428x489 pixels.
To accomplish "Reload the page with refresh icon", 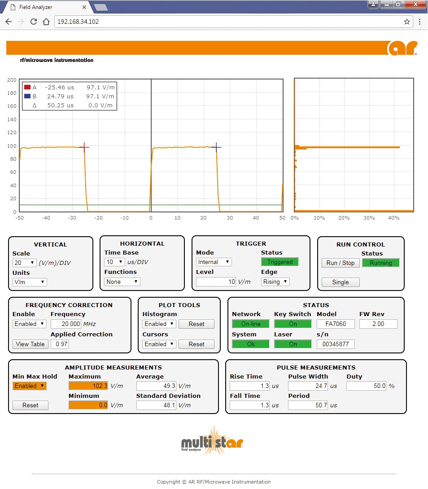I will tap(33, 22).
